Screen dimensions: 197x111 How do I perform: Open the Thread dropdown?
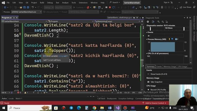(83, 12)
